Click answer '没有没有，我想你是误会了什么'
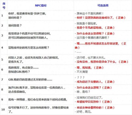Screen dimensions: 132x115 coord(96,62)
